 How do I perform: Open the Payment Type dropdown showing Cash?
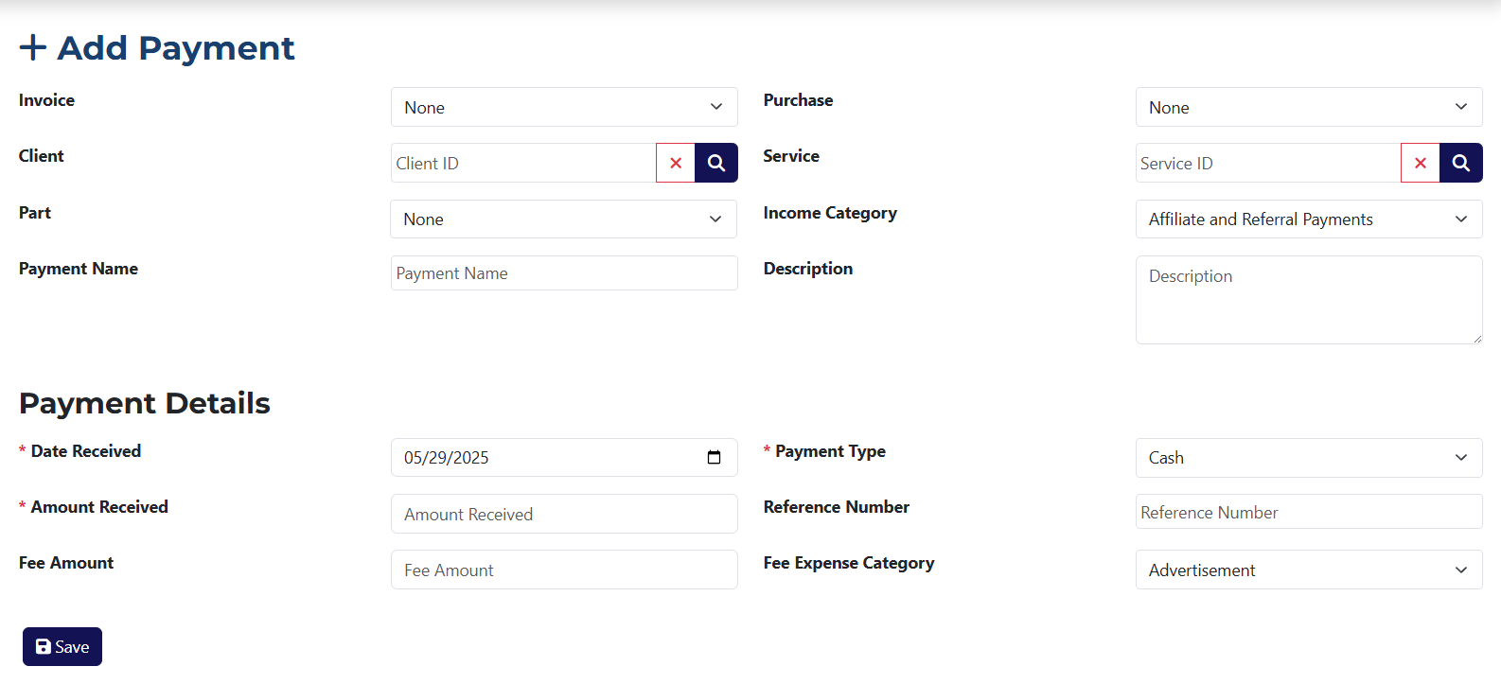[x=1309, y=457]
